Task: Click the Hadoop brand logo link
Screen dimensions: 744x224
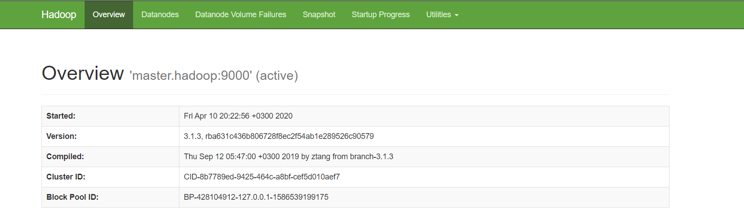Action: tap(59, 15)
